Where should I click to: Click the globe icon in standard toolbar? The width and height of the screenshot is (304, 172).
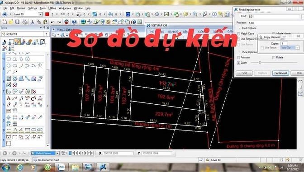[x=83, y=22]
